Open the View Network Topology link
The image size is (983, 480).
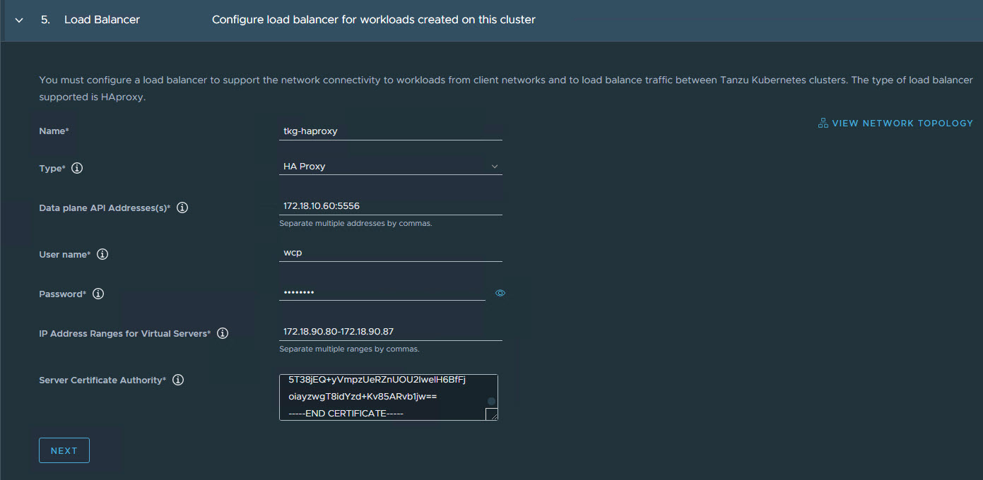coord(902,123)
